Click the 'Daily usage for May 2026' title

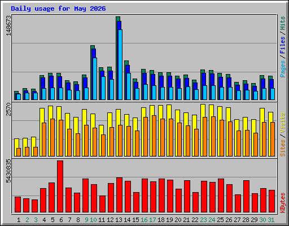(x=58, y=8)
